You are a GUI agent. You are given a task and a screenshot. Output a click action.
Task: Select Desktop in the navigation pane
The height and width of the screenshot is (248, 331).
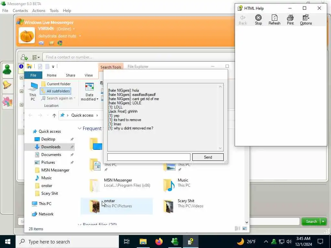click(48, 139)
